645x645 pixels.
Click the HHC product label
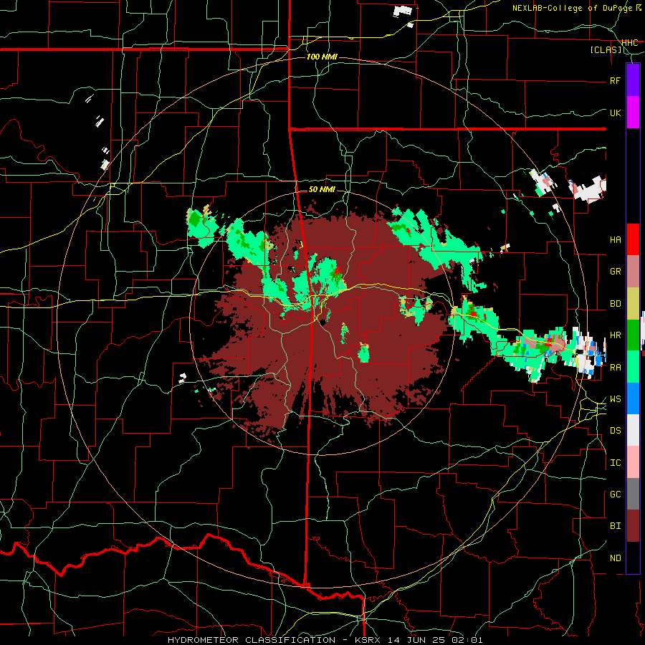[x=630, y=42]
